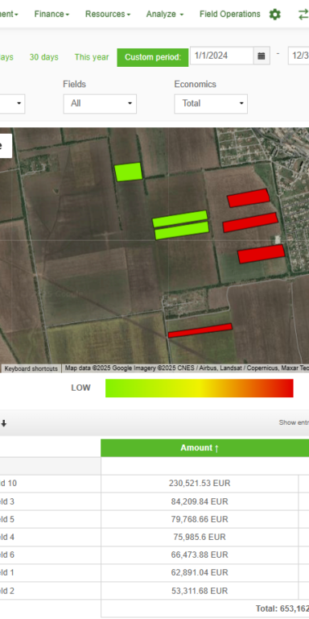Open the calendar picker beside 1/1/2024
The image size is (309, 619).
point(262,56)
